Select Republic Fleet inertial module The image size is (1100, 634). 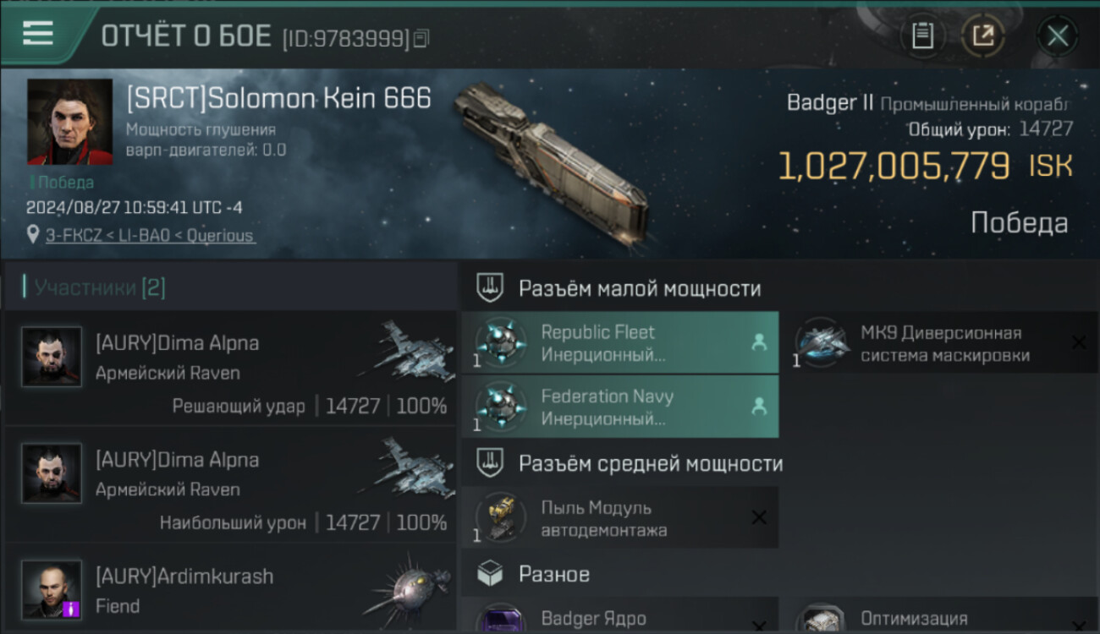(x=620, y=342)
